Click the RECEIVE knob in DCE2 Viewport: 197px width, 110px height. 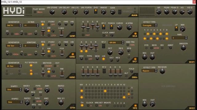(162, 71)
